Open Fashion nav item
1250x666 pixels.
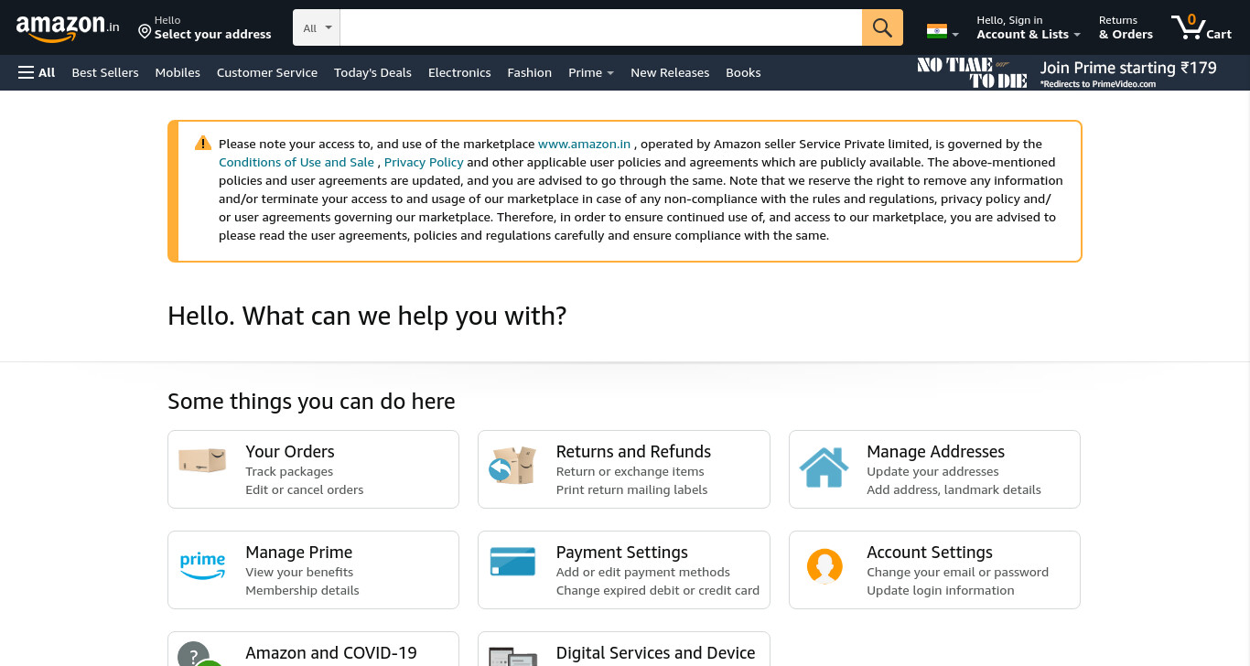530,72
